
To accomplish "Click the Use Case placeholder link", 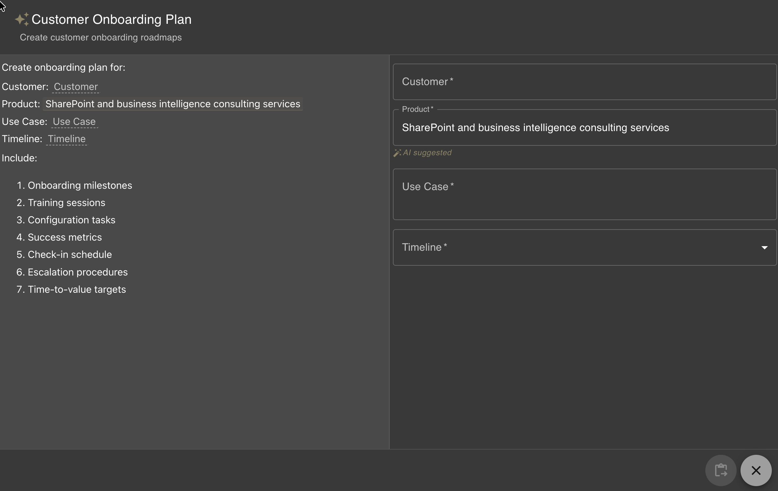I will point(74,121).
